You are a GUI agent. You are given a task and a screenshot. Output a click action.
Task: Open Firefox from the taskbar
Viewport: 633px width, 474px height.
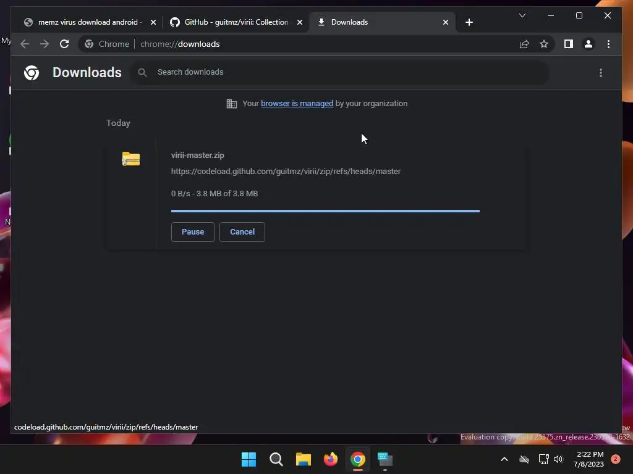pos(331,459)
